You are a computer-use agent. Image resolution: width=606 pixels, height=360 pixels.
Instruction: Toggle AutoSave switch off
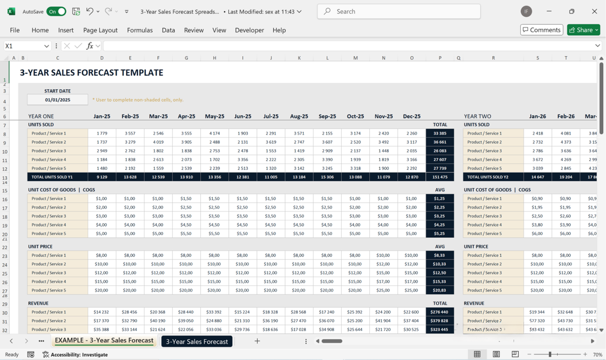click(x=56, y=12)
